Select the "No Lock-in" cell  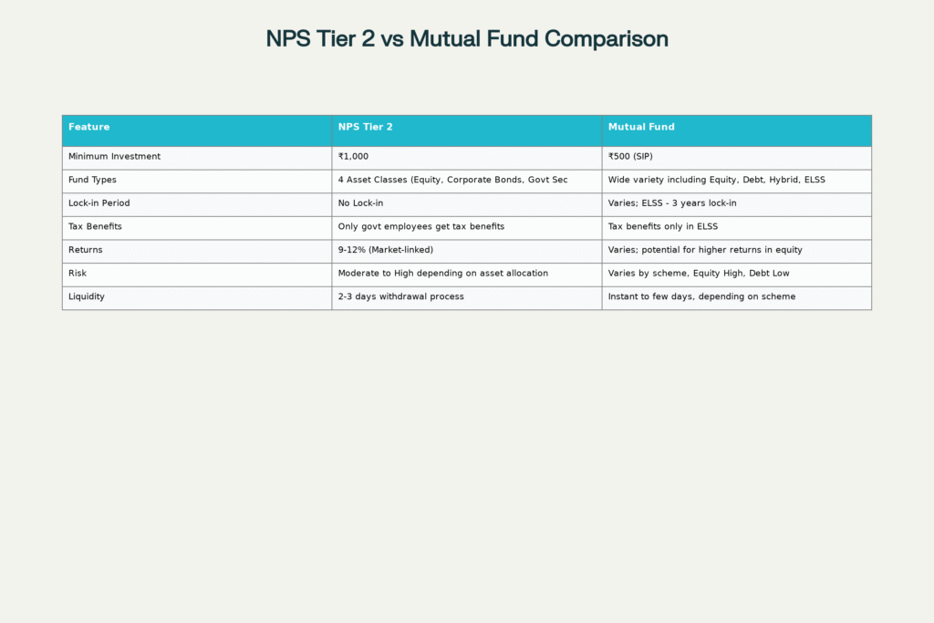pyautogui.click(x=360, y=203)
